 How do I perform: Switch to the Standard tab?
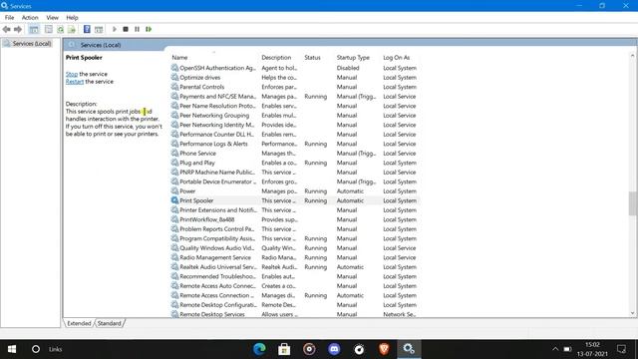point(110,323)
